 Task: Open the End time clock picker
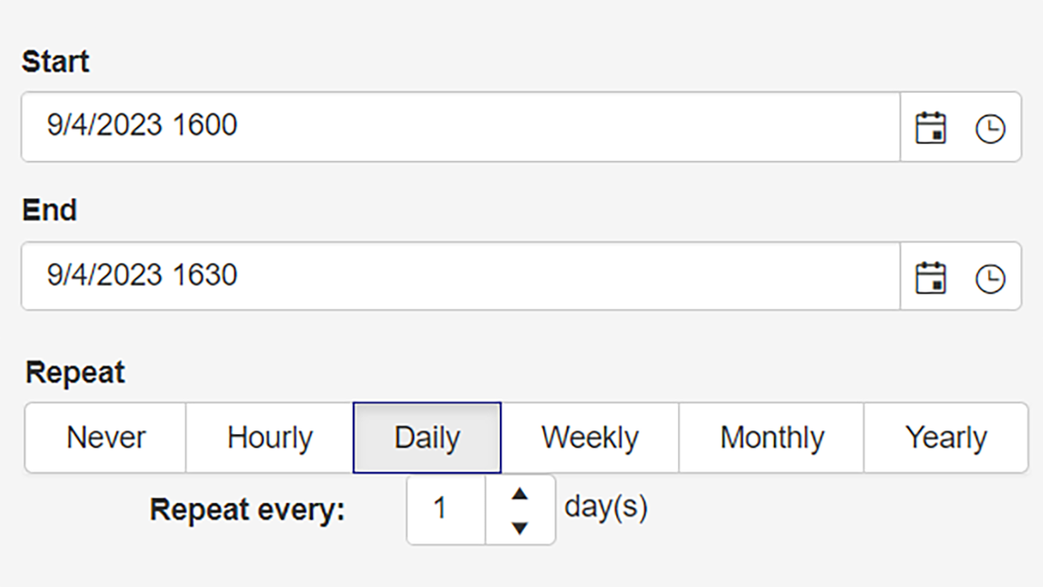click(x=990, y=278)
